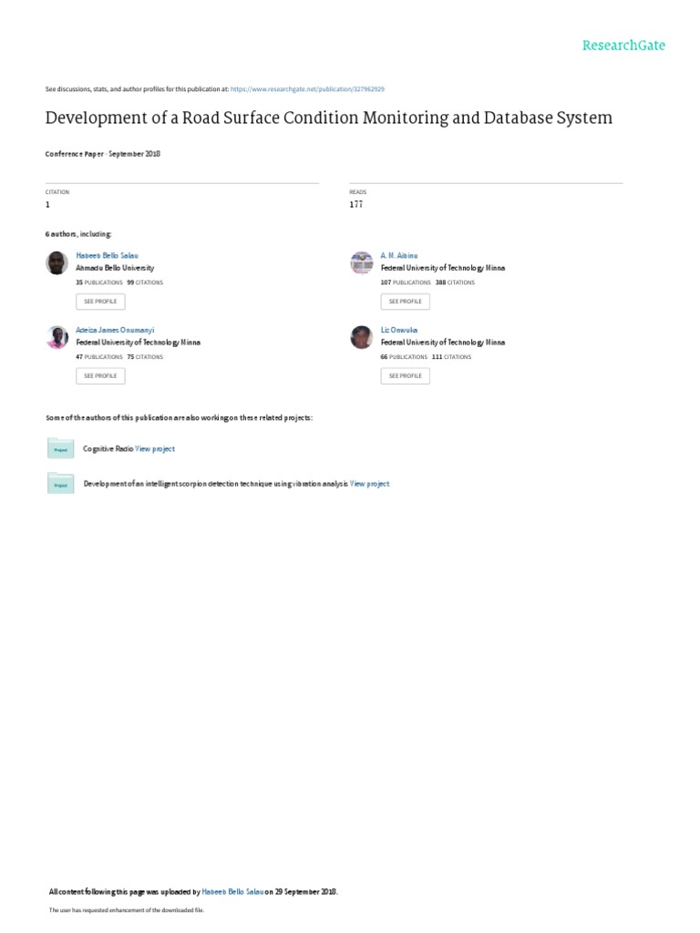Image resolution: width=700 pixels, height=933 pixels.
Task: Click See Profile under Adeiza James Onumanyi
Action: [100, 376]
